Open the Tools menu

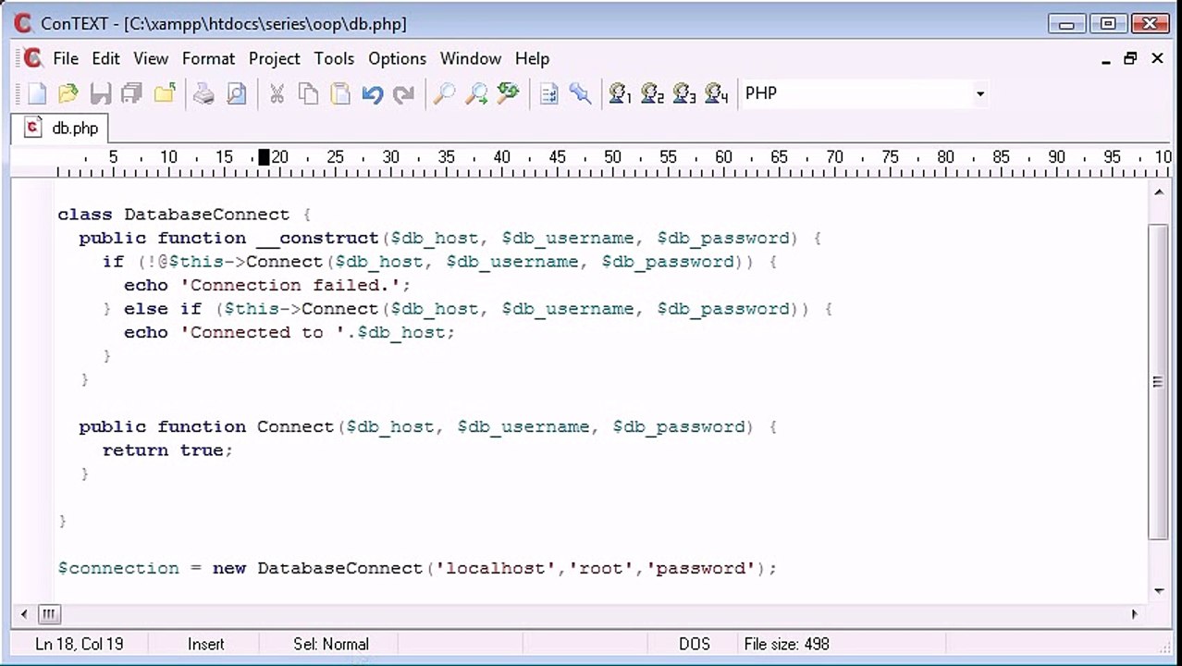(x=334, y=58)
